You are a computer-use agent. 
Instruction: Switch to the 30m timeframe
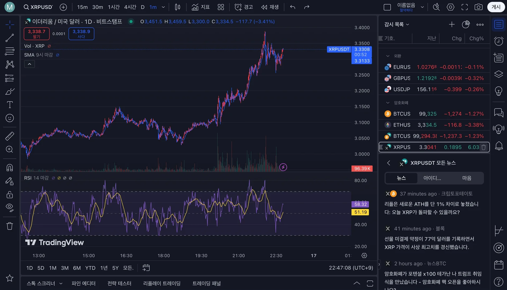pos(98,7)
